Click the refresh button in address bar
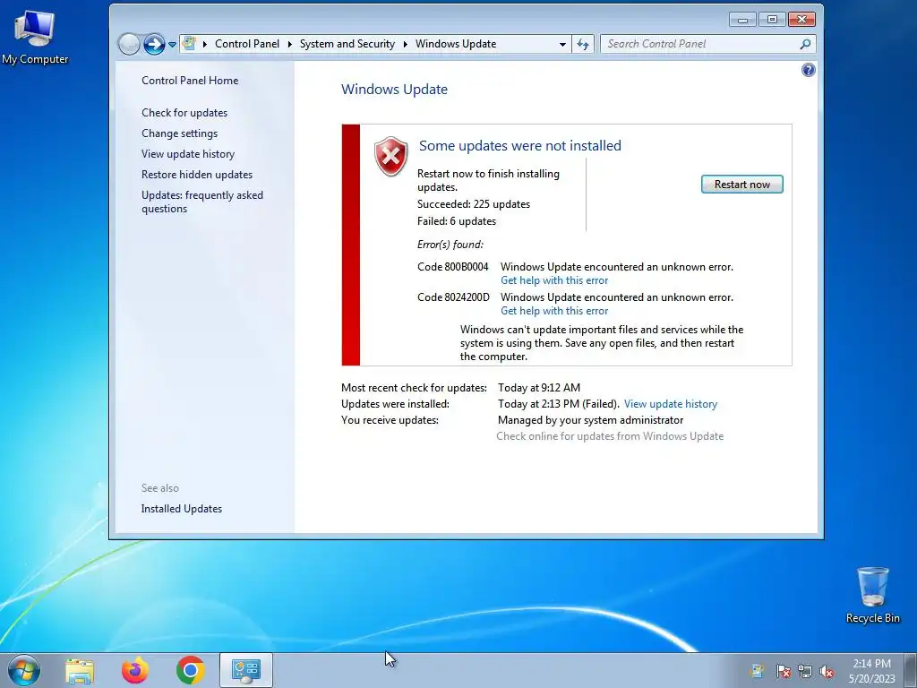 pos(583,44)
